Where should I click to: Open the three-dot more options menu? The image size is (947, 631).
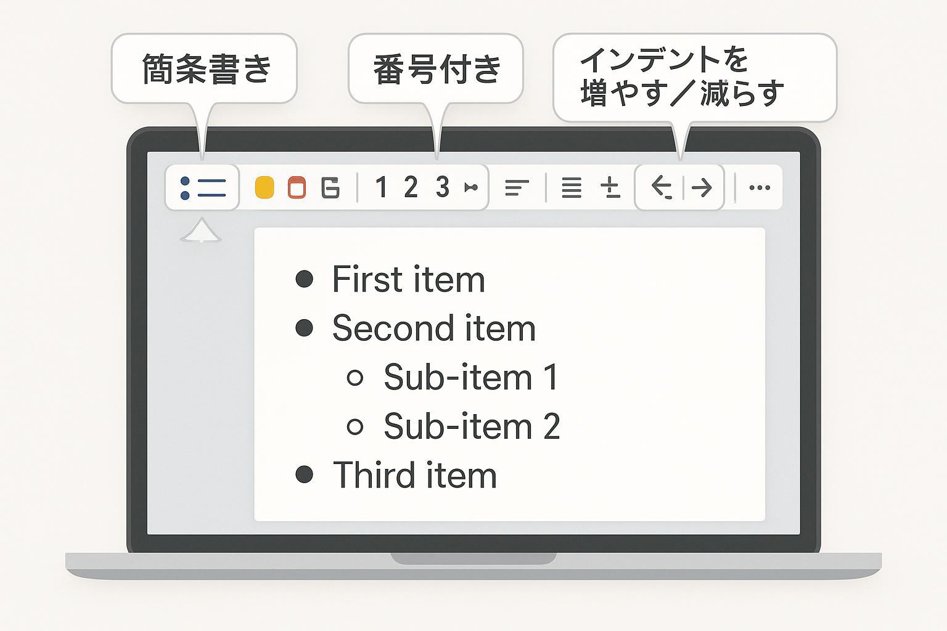(x=759, y=187)
